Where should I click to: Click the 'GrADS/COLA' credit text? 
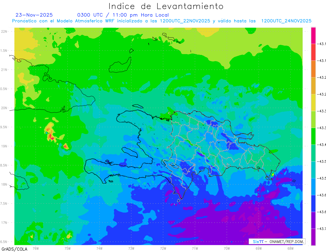(14, 249)
